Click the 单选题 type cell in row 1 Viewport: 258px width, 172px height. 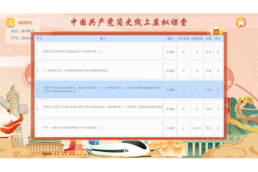170,52
